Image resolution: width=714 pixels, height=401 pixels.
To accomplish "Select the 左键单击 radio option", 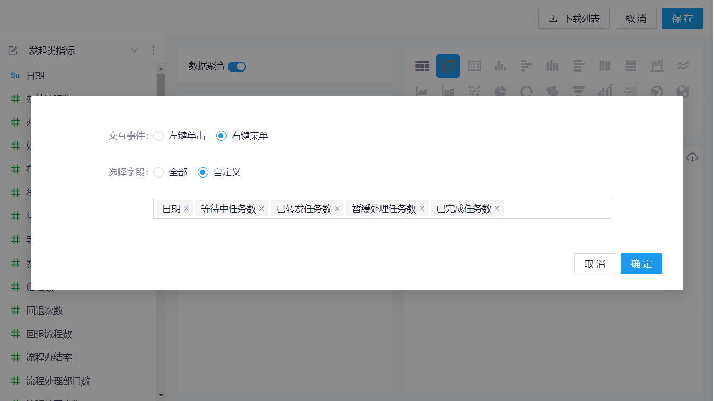I will click(159, 136).
